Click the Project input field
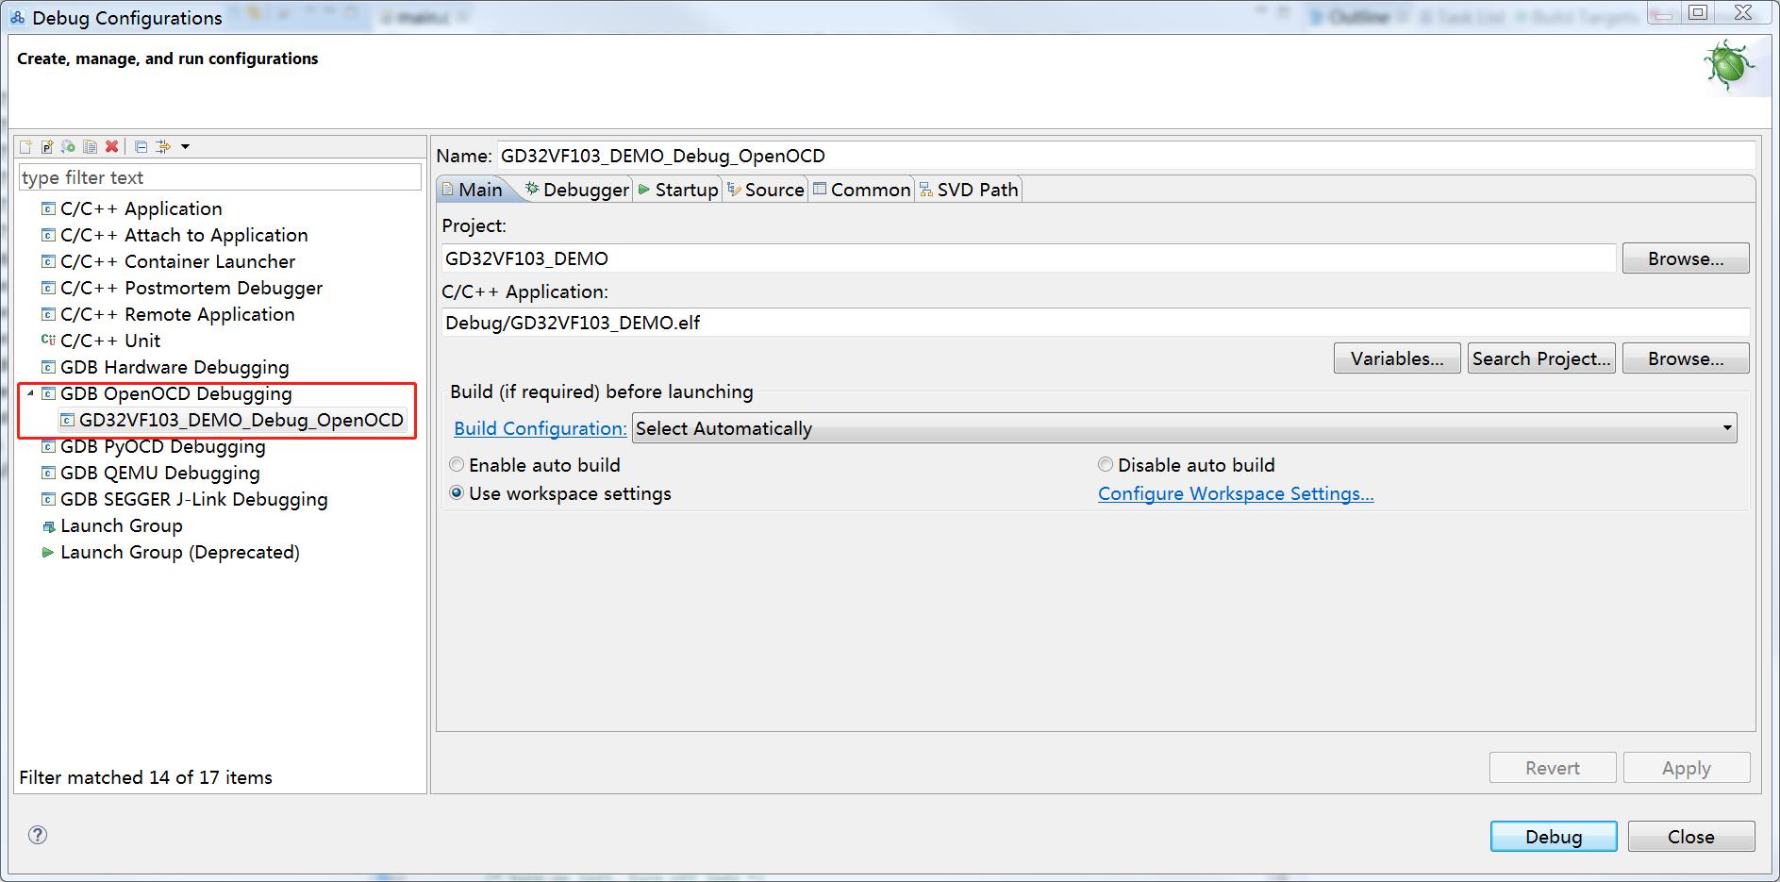The image size is (1780, 882). coord(1028,258)
